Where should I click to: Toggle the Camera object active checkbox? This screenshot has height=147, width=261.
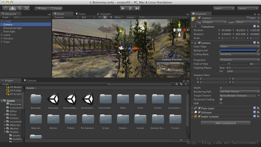(x=199, y=18)
